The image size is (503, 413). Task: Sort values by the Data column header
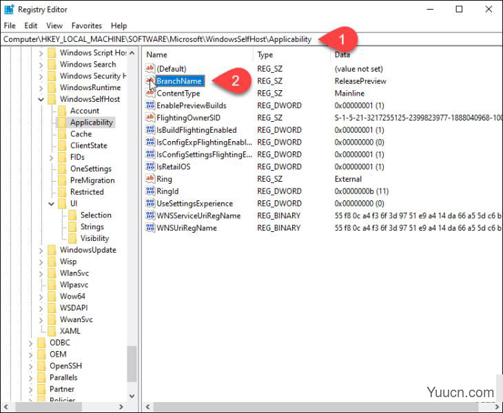click(x=416, y=54)
